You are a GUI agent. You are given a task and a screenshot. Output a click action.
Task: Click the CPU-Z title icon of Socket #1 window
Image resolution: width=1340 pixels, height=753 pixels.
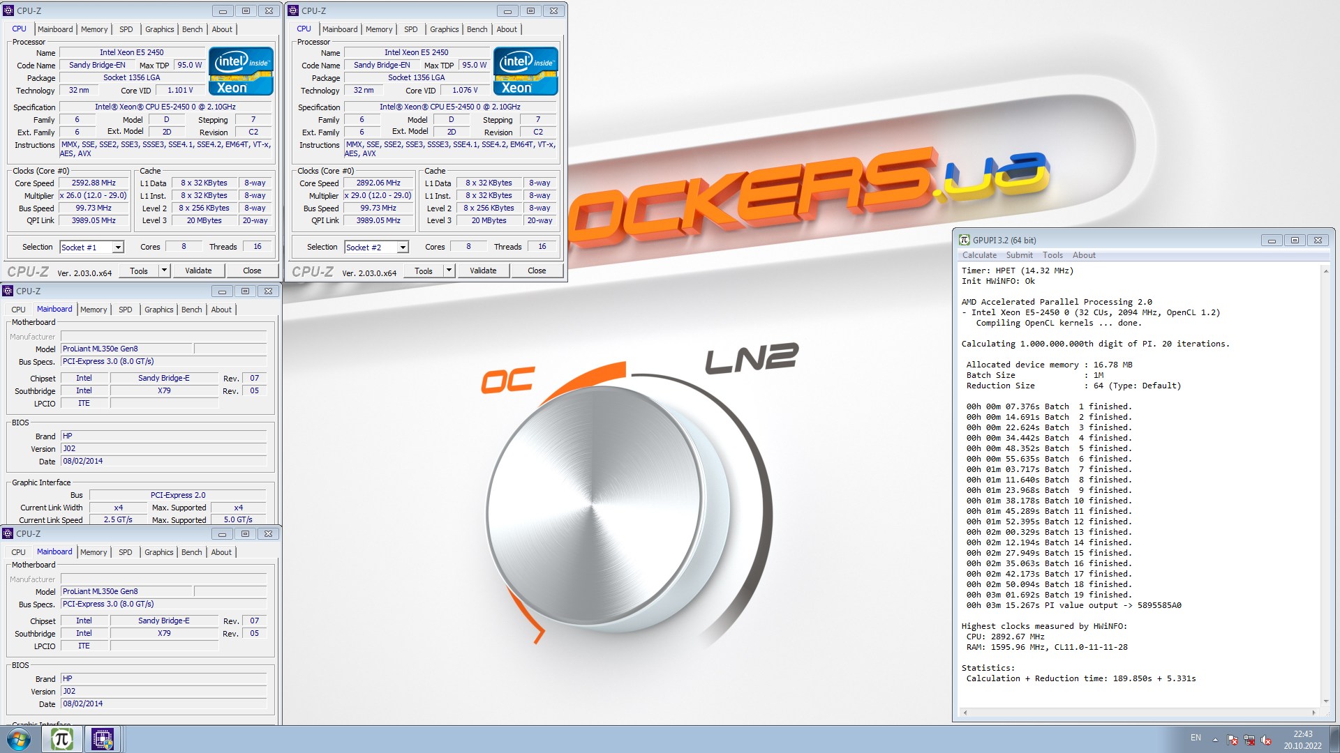(x=8, y=10)
